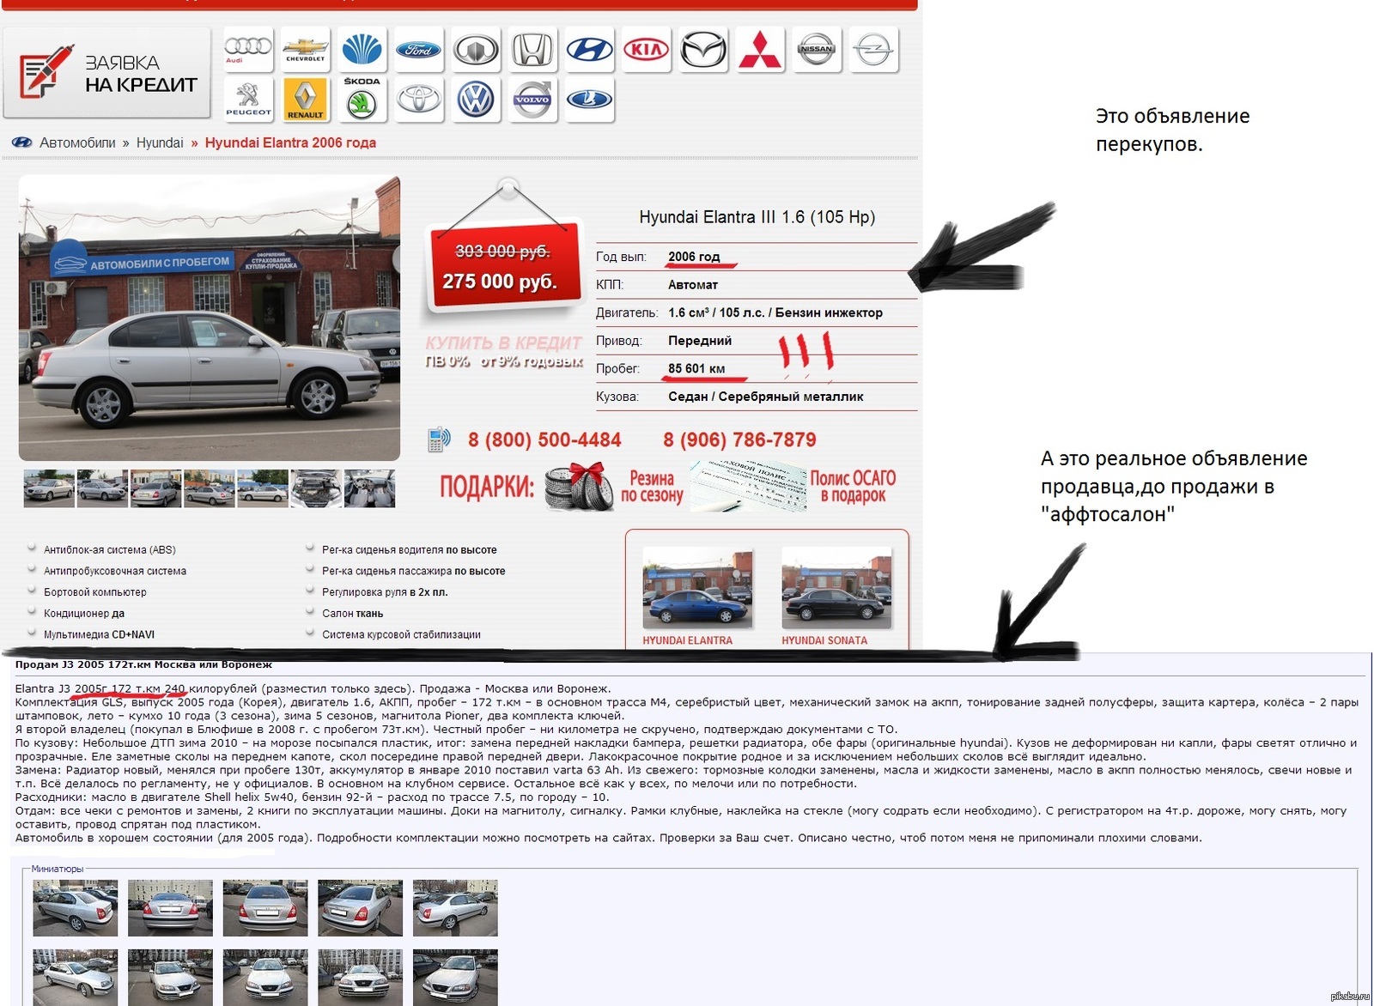Select the Nissan brand logo
Viewport: 1374px width, 1006px height.
point(817,50)
